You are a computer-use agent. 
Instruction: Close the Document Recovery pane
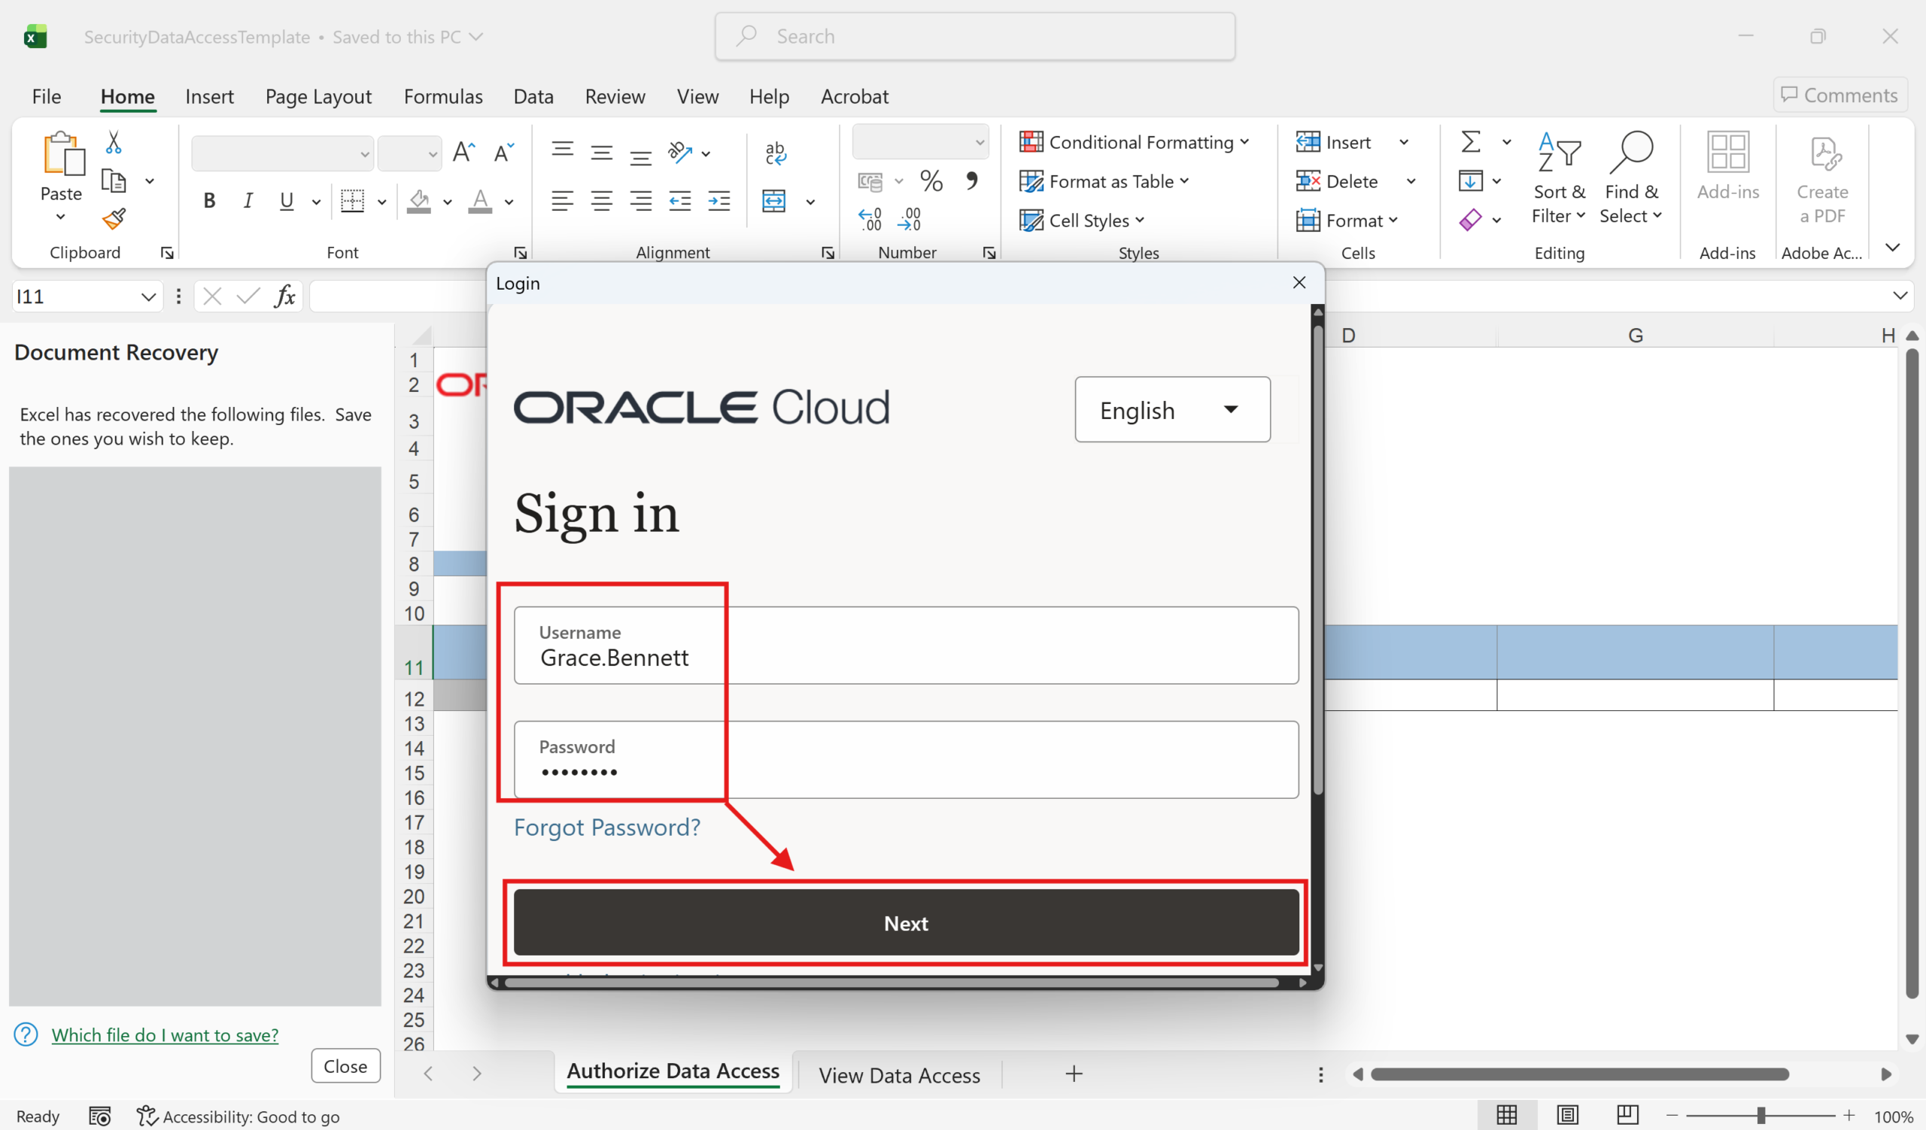coord(345,1066)
